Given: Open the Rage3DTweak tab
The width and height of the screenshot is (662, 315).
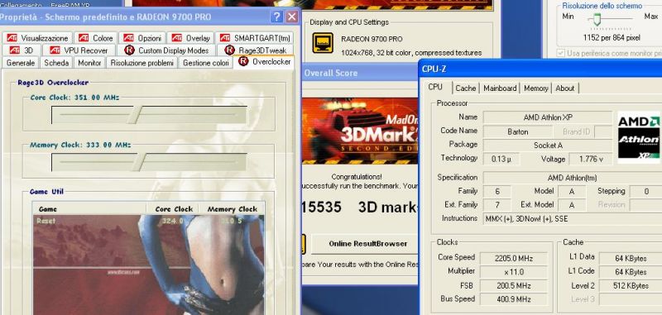Looking at the screenshot, I should click(x=256, y=50).
